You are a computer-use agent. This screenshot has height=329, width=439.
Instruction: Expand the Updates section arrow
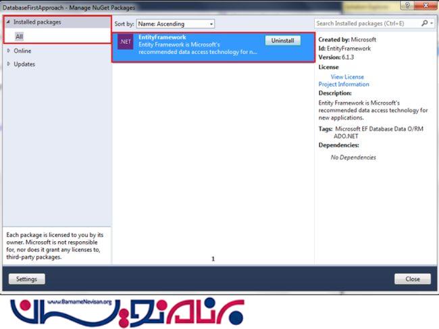click(9, 64)
